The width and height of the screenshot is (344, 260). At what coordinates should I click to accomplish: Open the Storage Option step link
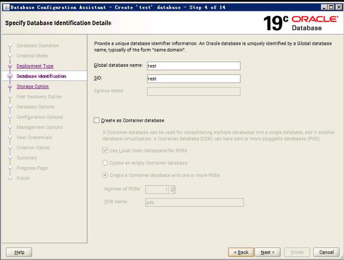pyautogui.click(x=32, y=86)
